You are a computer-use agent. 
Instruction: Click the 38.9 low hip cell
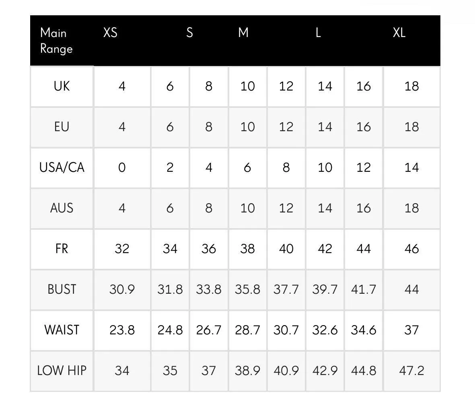point(247,371)
